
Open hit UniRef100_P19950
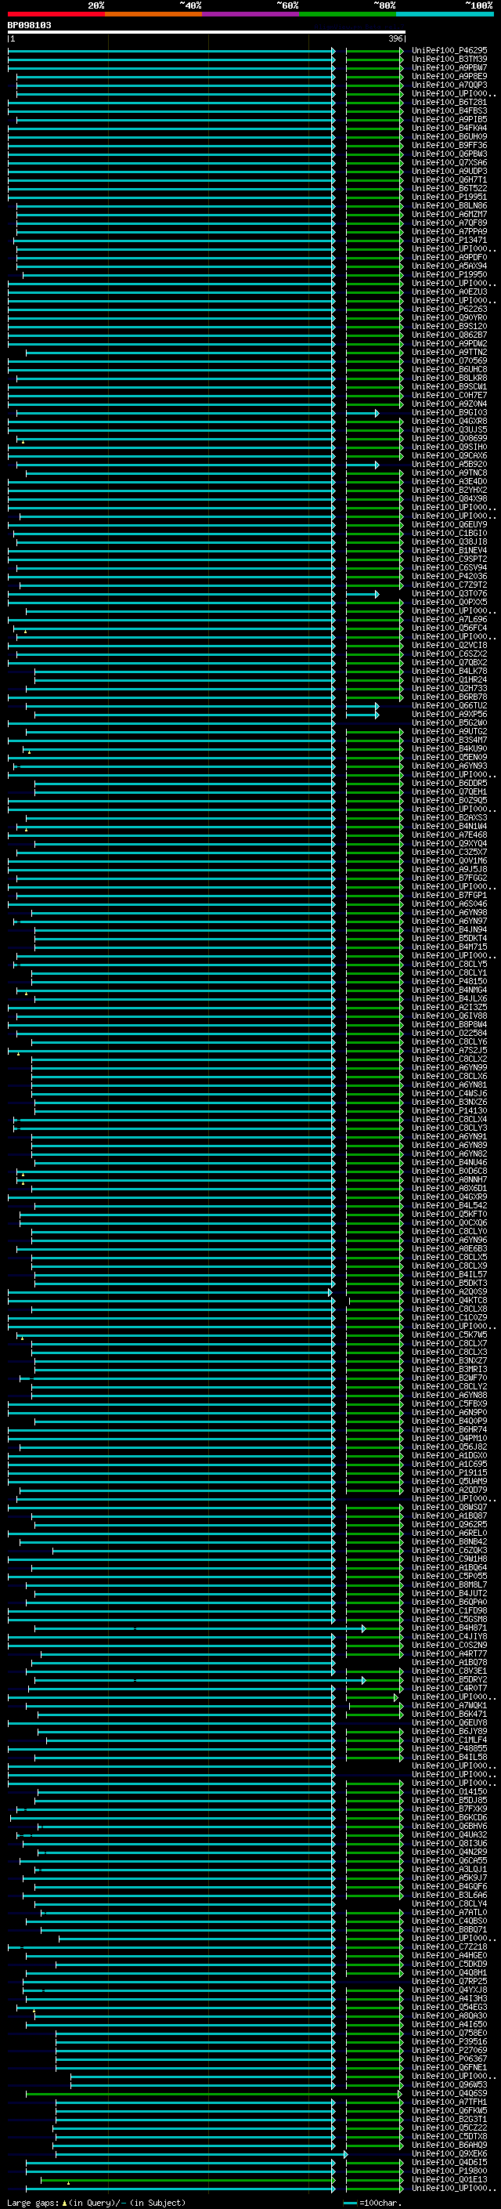point(449,274)
